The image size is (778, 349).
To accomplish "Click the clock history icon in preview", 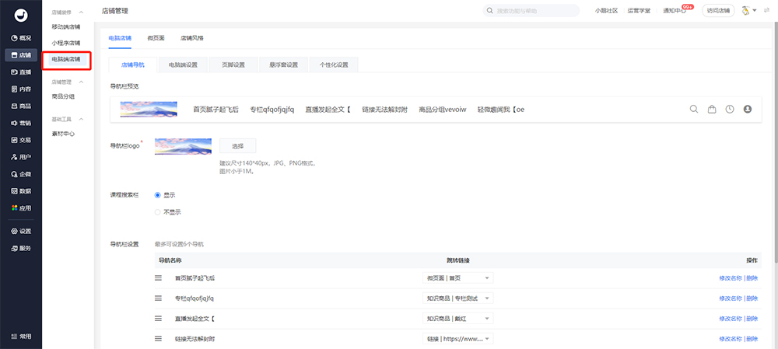I will tap(730, 110).
